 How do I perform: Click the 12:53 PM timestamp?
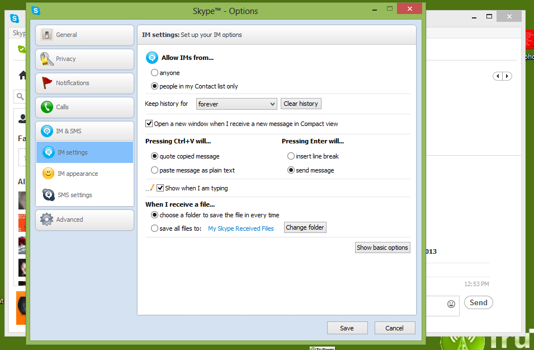point(476,284)
